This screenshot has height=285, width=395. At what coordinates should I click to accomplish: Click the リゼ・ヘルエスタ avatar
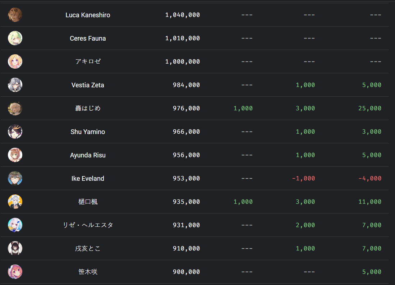[x=15, y=225]
